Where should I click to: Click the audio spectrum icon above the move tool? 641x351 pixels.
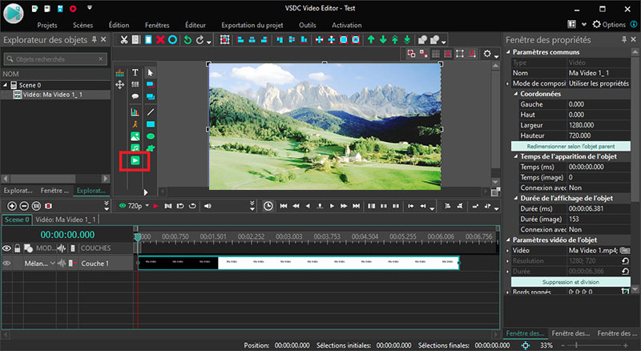click(x=119, y=73)
